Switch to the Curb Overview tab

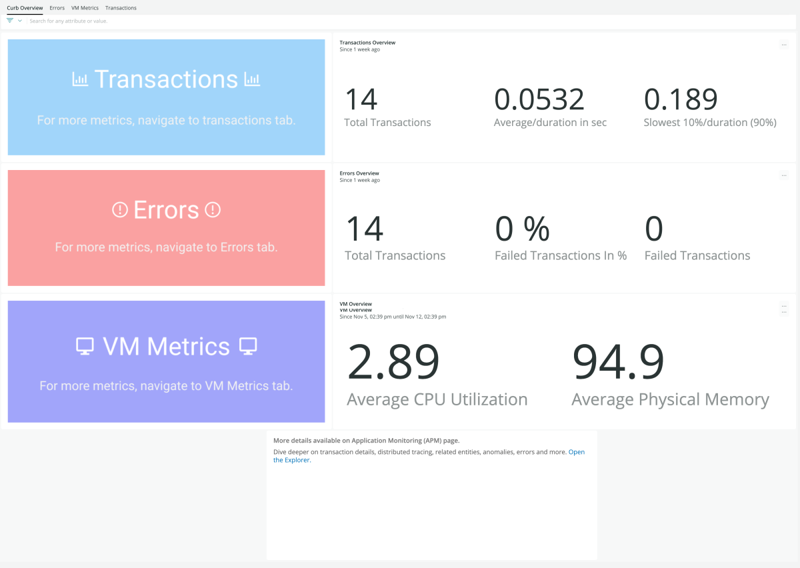(x=25, y=8)
